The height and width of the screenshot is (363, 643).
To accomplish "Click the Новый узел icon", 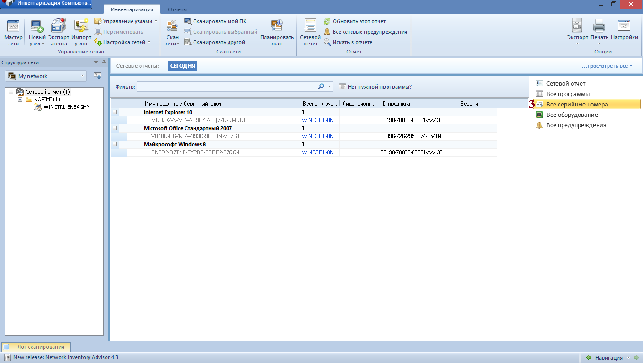I will [x=37, y=27].
